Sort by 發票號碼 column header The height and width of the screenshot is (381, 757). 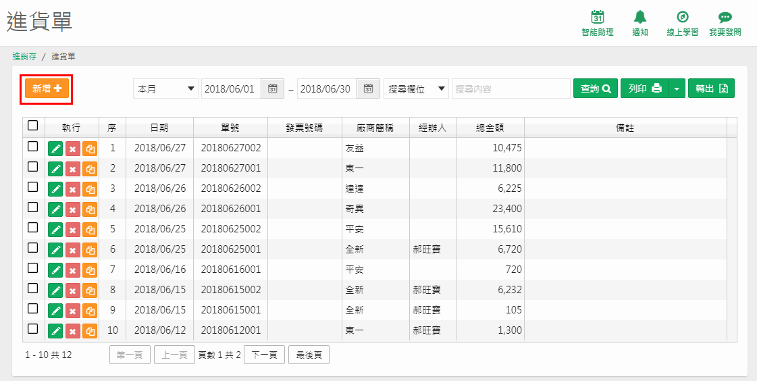tap(305, 128)
